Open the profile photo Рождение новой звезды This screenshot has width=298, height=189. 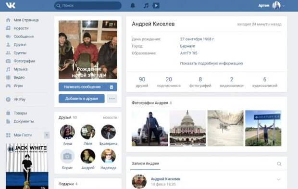click(x=88, y=50)
